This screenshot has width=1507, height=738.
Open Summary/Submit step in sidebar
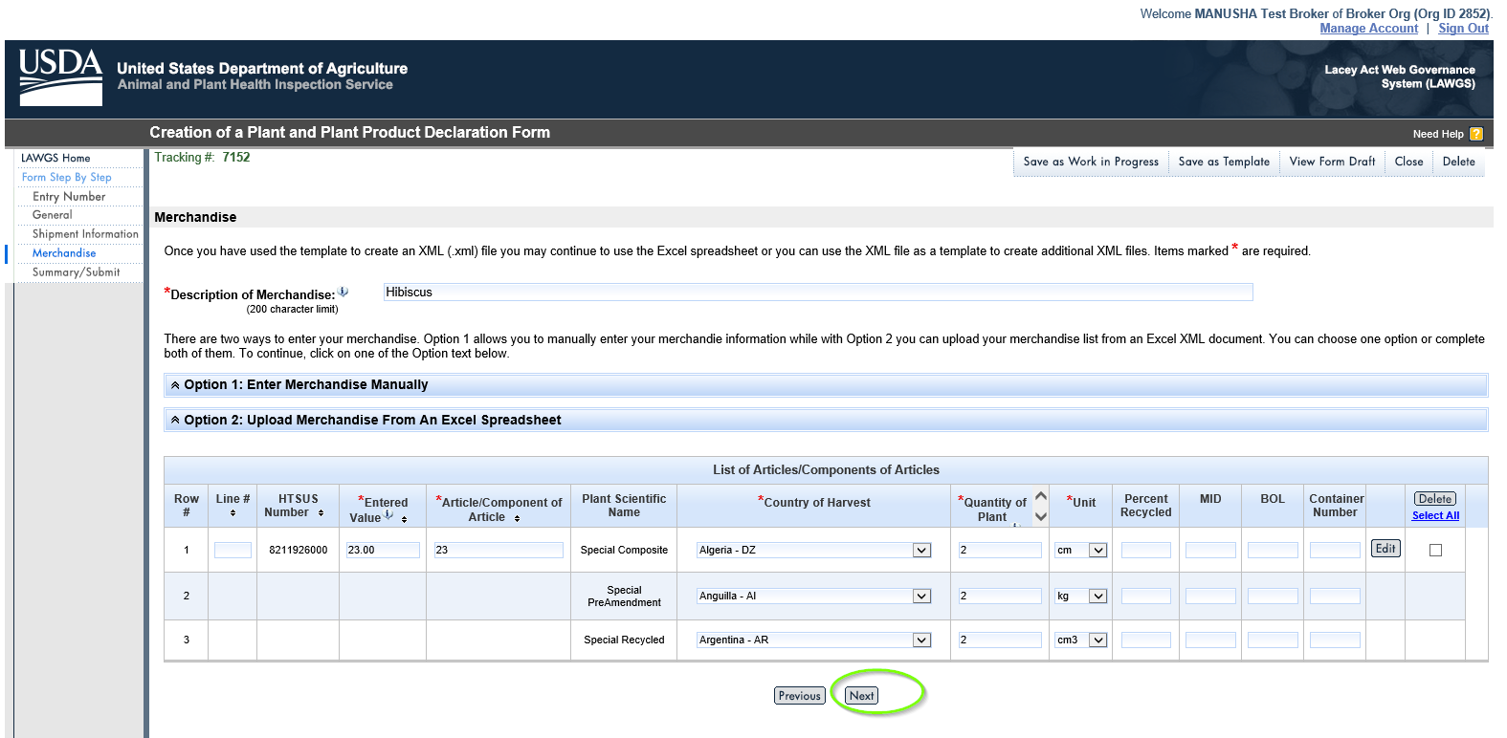point(76,272)
